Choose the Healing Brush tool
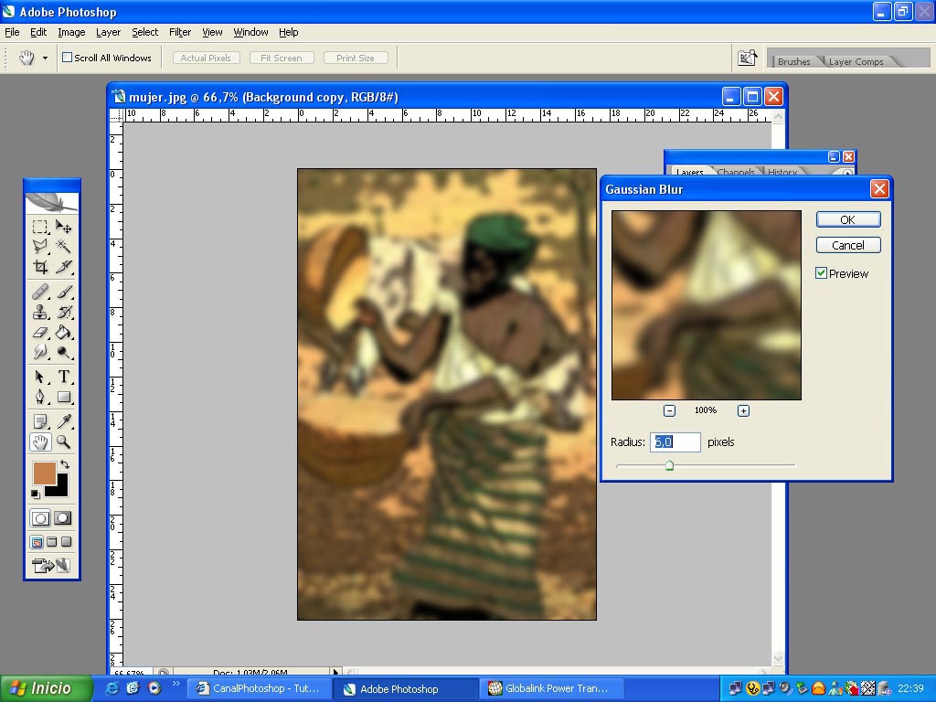The width and height of the screenshot is (936, 702). pyautogui.click(x=40, y=292)
